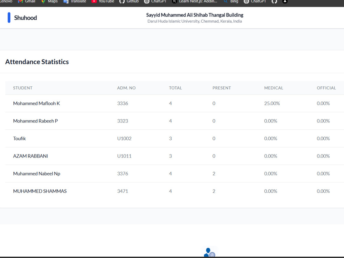Click the Sayyid Muhammed Ali Shihab Thangal Building title

coord(195,15)
